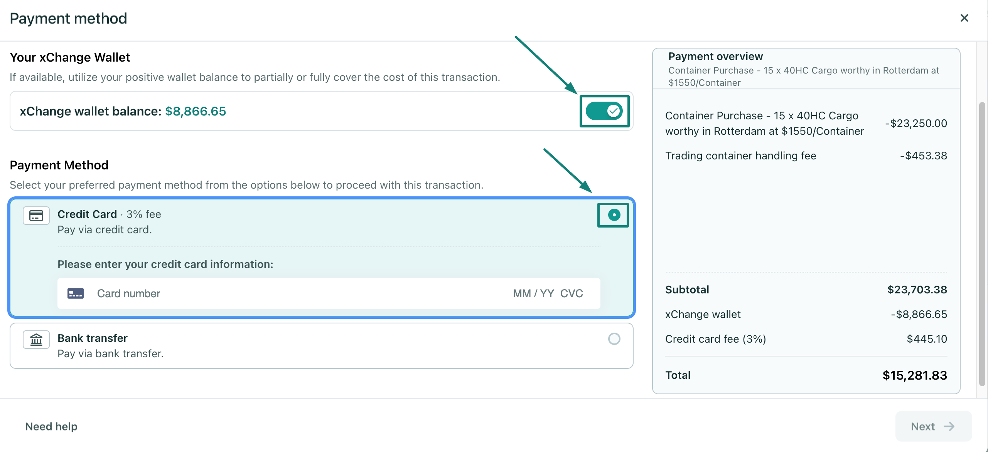The height and width of the screenshot is (452, 988).
Task: Click the credit card icon beside Credit Card
Action: (x=36, y=215)
